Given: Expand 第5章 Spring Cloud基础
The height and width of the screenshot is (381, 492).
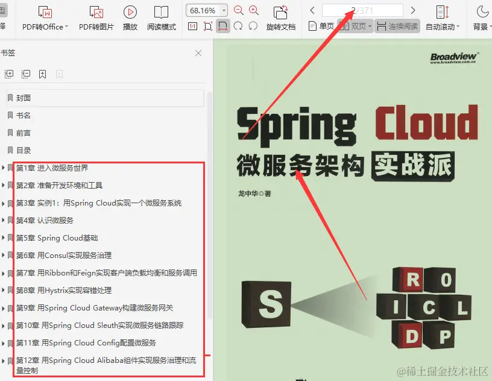Looking at the screenshot, I should 3,238.
